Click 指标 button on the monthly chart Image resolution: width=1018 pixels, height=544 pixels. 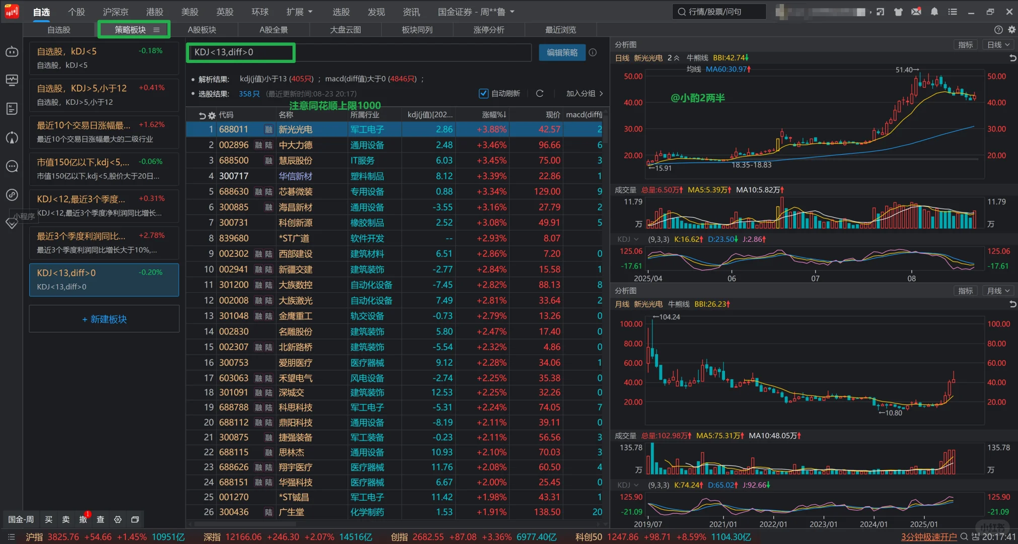click(966, 291)
